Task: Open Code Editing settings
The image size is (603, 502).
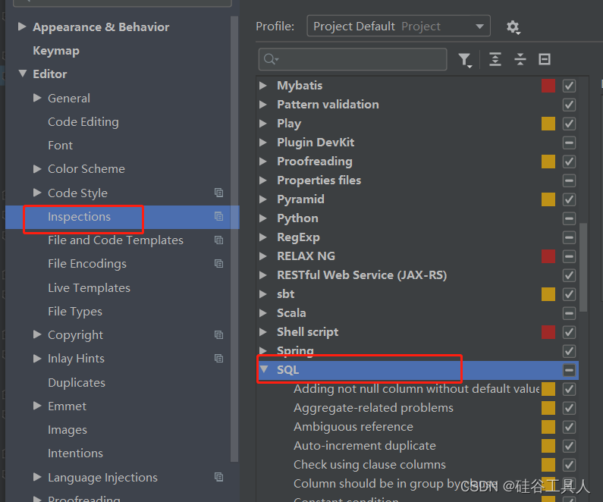Action: (x=83, y=122)
